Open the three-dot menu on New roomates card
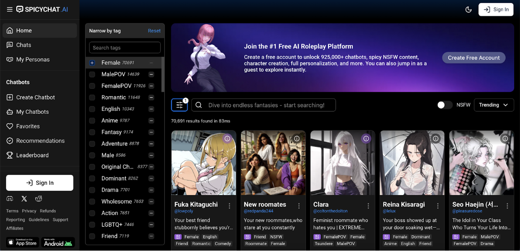This screenshot has width=520, height=251. click(299, 206)
